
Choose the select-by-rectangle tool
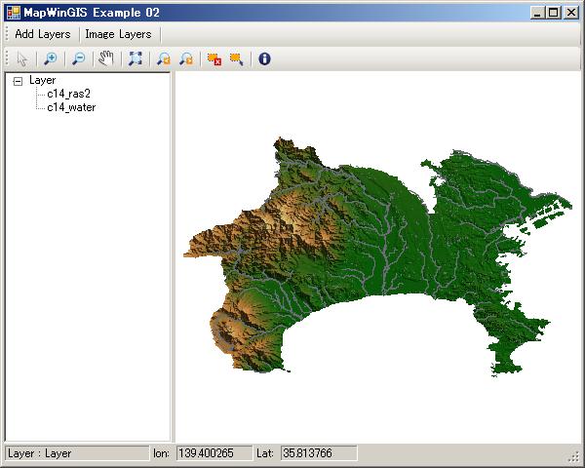(236, 58)
